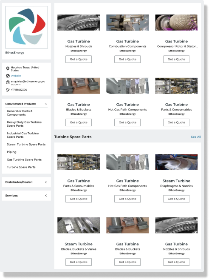Get a Quote for Hot Gas Path Components under Turbine Spare Parts
Screen dimensions: 209x279
click(127, 199)
